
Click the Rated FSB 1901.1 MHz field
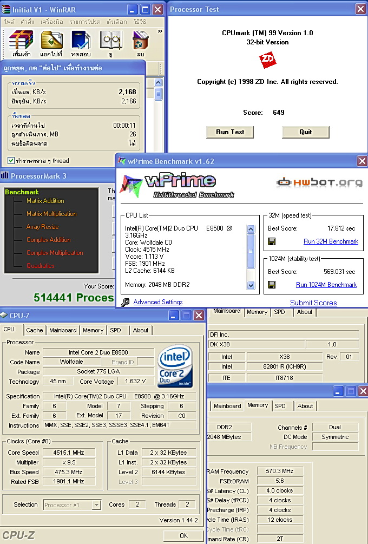coord(69,482)
